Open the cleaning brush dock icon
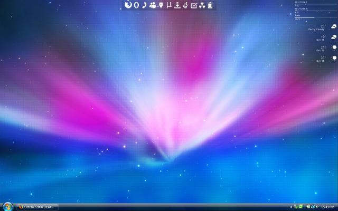The height and width of the screenshot is (211, 338). click(185, 5)
